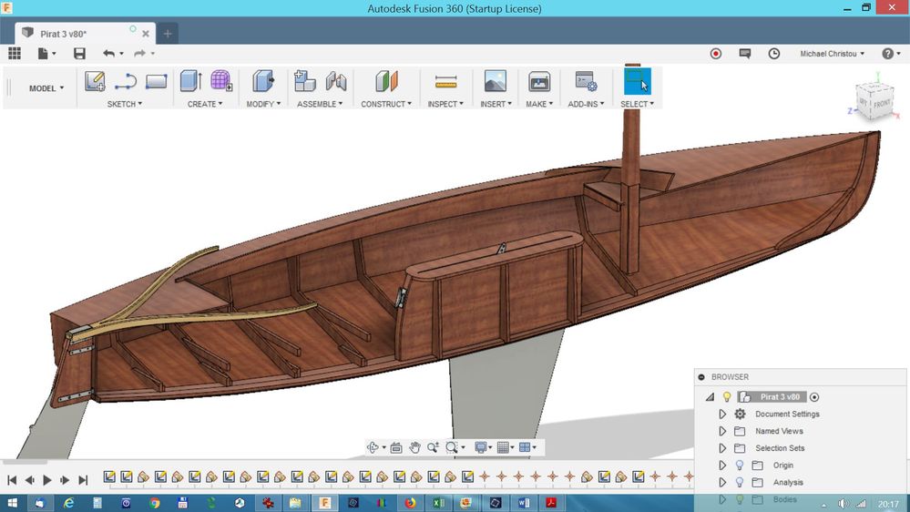This screenshot has height=512, width=910.
Task: Select the Pan hand tool
Action: [x=414, y=447]
